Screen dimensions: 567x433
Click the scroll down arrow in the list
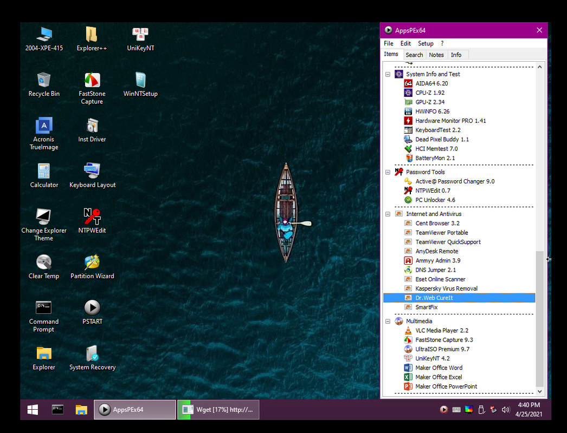(539, 391)
